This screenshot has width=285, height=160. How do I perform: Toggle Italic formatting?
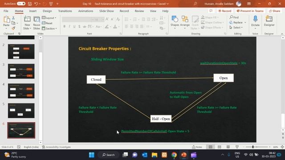69,27
